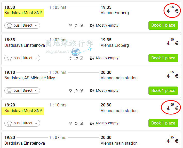The width and height of the screenshot is (183, 148).
Task: Click the Wi-Fi icon on 18:30 trip
Action: (x=70, y=26)
